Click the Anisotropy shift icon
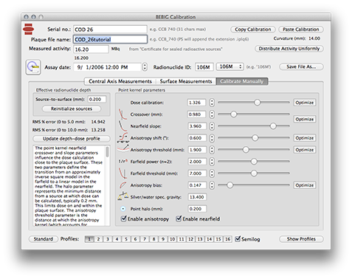 pos(122,137)
